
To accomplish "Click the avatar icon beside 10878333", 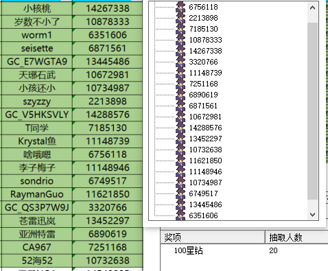I will [x=180, y=40].
